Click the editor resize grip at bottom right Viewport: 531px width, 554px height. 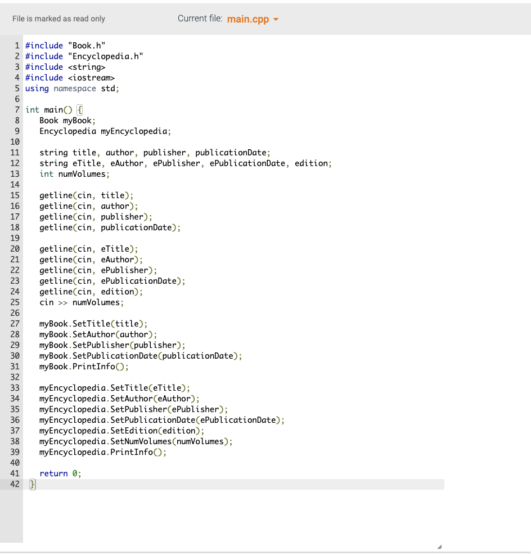point(439,547)
